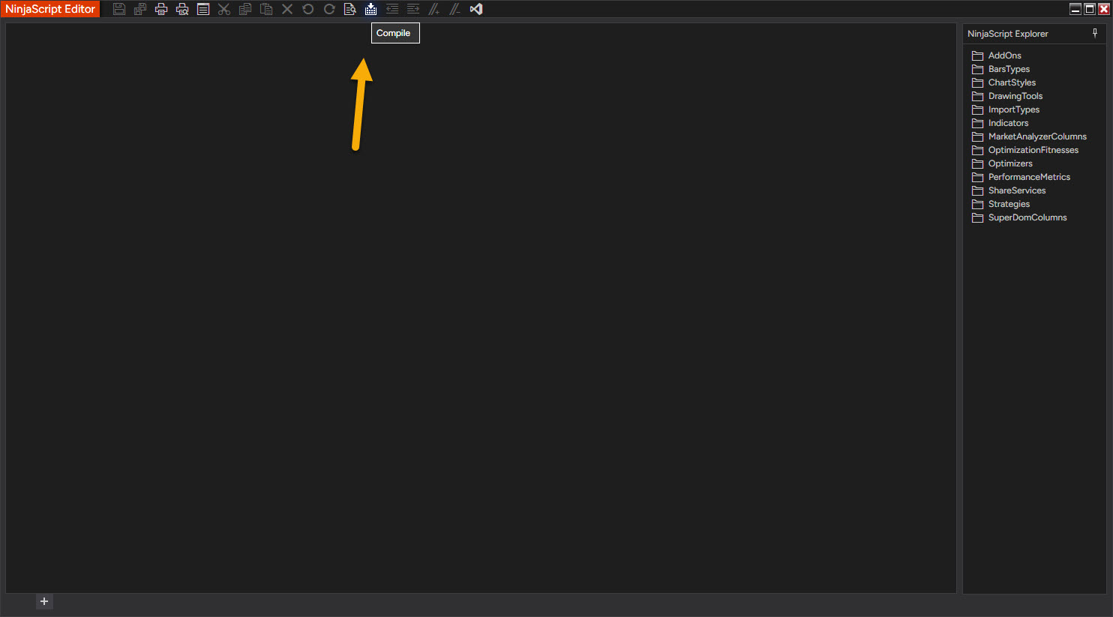Click the Redo arrow icon
Image resolution: width=1113 pixels, height=617 pixels.
point(329,9)
